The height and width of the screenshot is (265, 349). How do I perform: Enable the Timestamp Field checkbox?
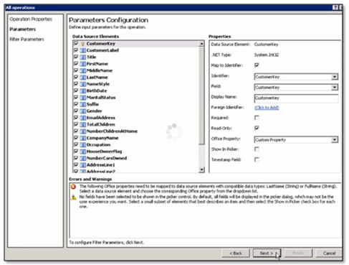(257, 159)
